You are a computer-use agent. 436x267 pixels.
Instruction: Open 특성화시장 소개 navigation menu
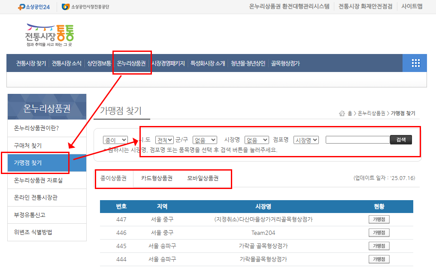[x=208, y=63]
